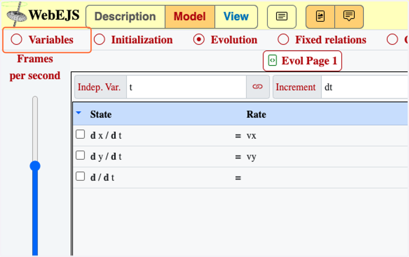Check the d x / d t row checkbox

[x=80, y=134]
